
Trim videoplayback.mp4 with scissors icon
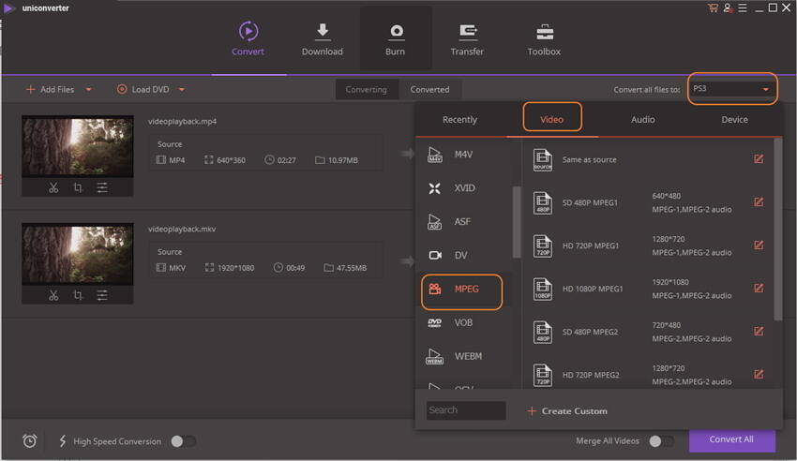click(53, 187)
